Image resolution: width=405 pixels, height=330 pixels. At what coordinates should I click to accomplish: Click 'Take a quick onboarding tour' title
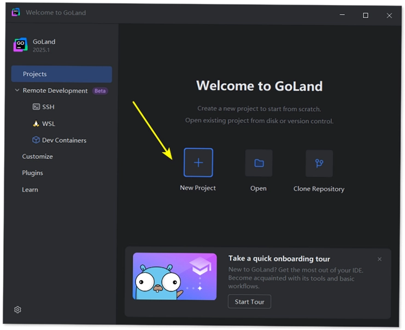pos(279,259)
